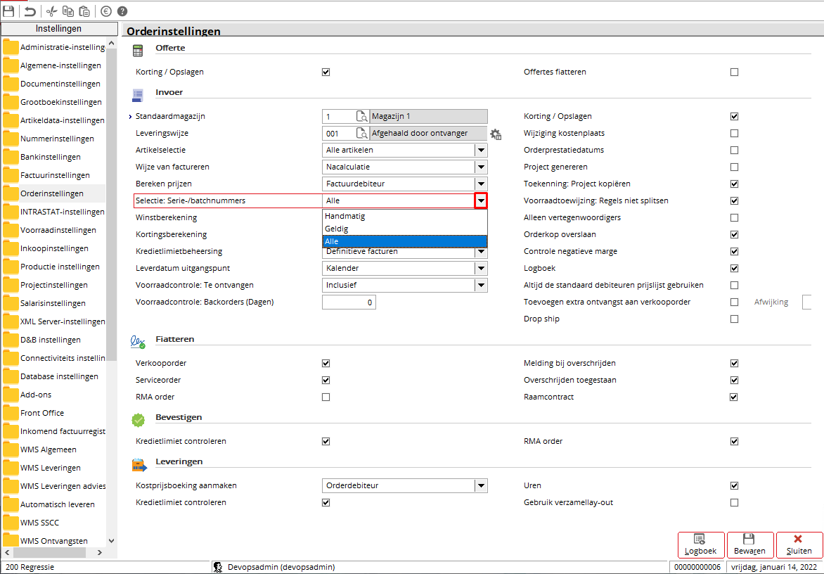
Task: Click the gear icon beside Leveringswijze
Action: coord(496,134)
